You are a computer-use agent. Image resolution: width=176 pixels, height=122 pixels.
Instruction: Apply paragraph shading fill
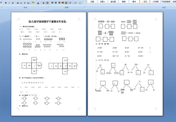pyautogui.click(x=75, y=3)
